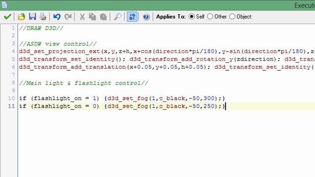Copy selected code with copy icon
The height and width of the screenshot is (177, 315).
pyautogui.click(x=93, y=17)
